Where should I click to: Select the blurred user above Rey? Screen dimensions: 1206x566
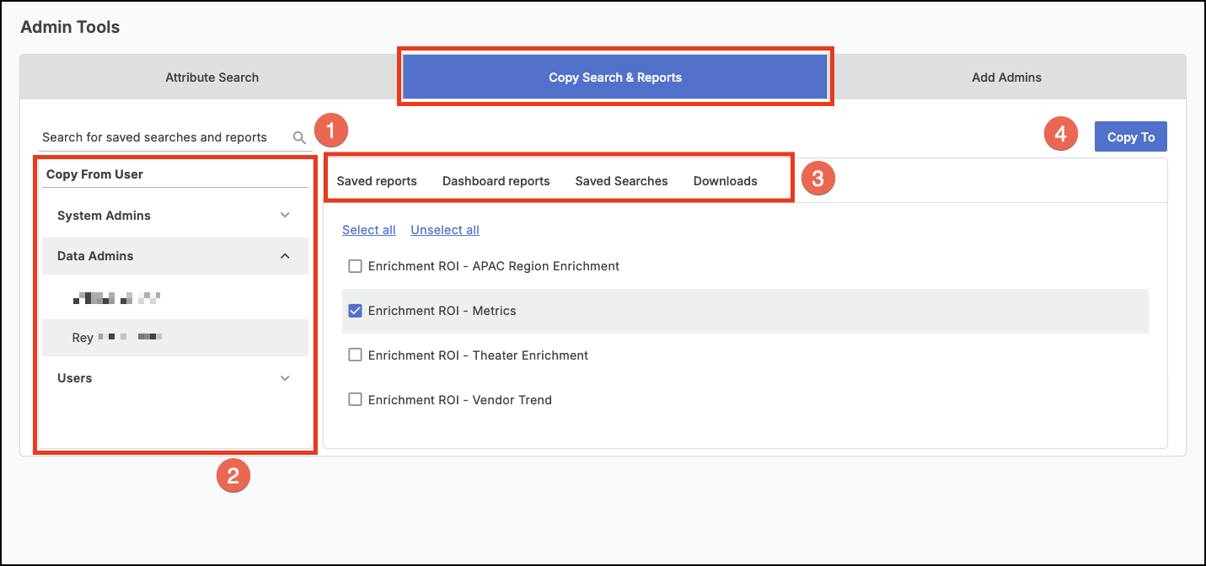click(175, 297)
